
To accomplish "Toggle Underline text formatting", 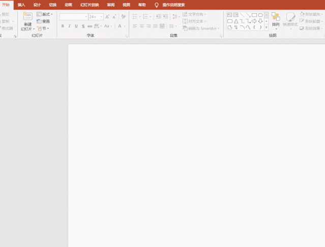I will (x=76, y=26).
